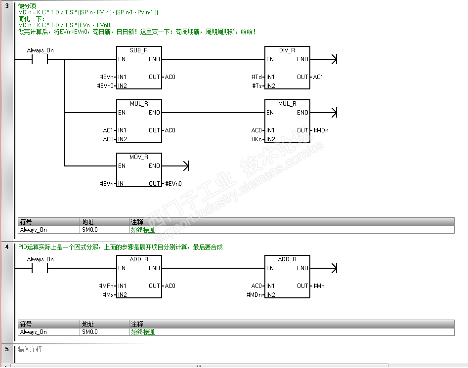This screenshot has height=368, width=468.
Task: Click AC0 output of first ADD_R
Action: click(170, 286)
